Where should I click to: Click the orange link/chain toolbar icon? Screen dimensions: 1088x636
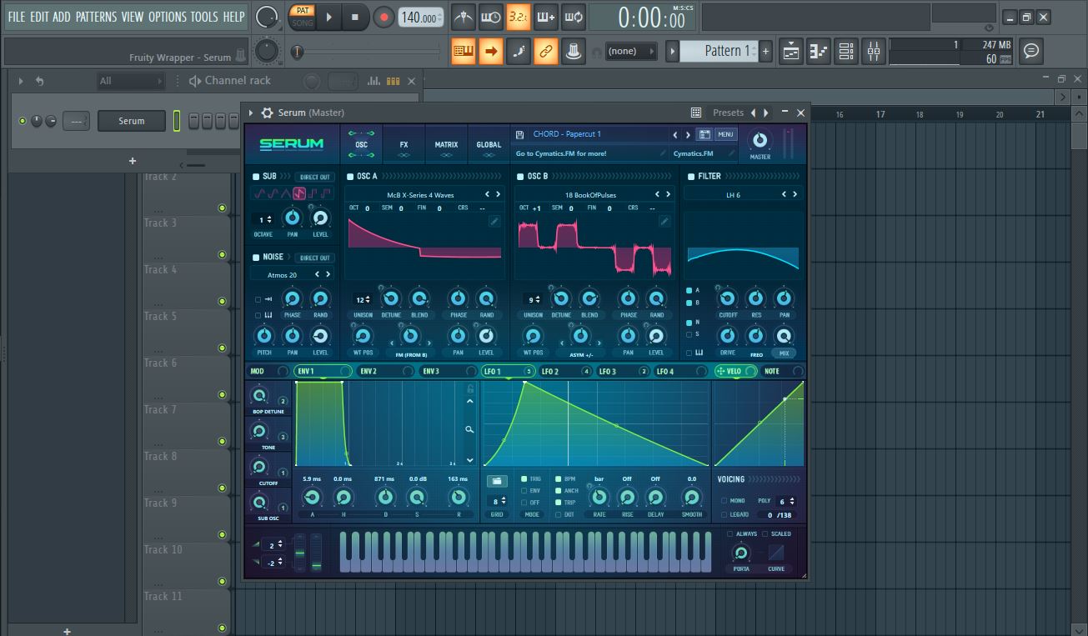[x=546, y=51]
